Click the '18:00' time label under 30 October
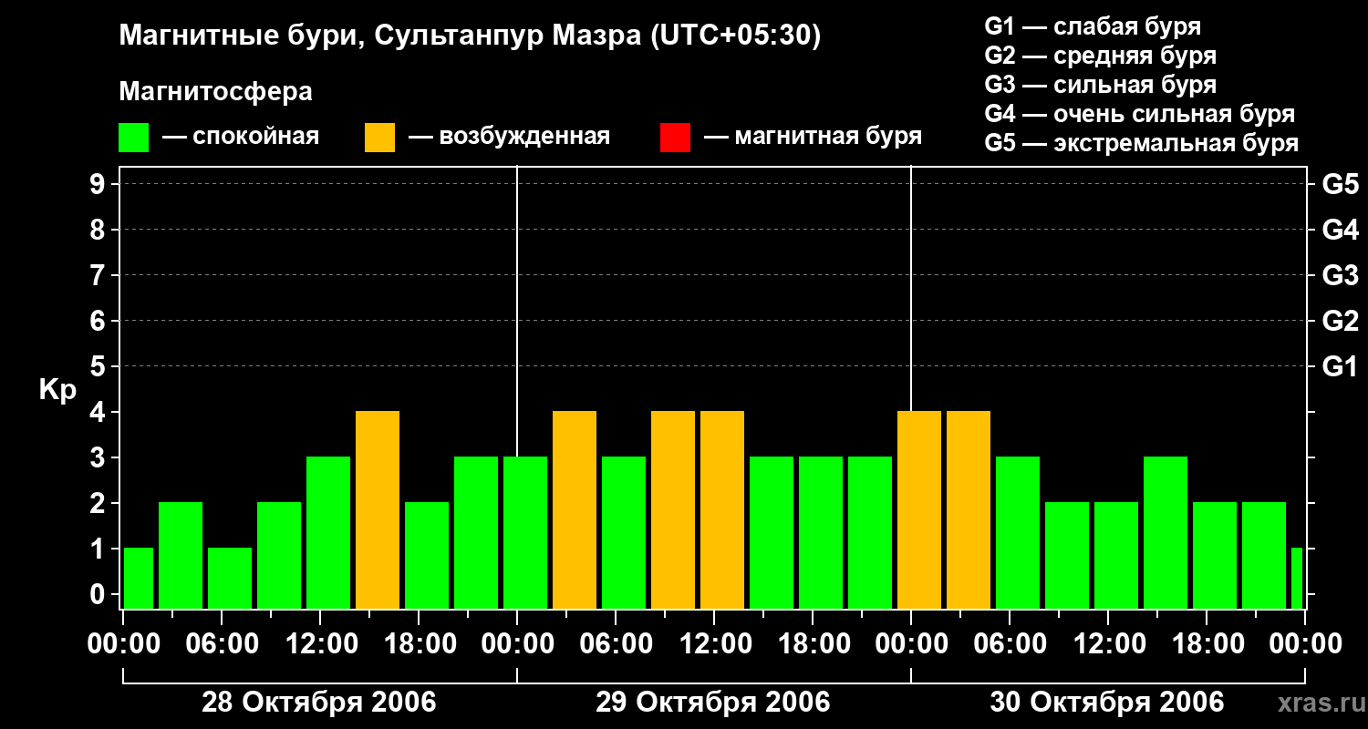The height and width of the screenshot is (729, 1368). coord(1207,644)
